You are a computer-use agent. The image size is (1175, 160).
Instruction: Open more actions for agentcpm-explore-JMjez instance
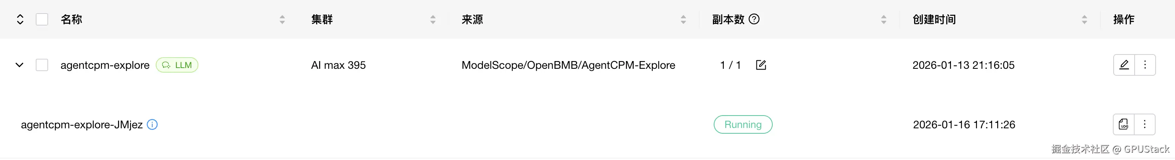point(1144,124)
